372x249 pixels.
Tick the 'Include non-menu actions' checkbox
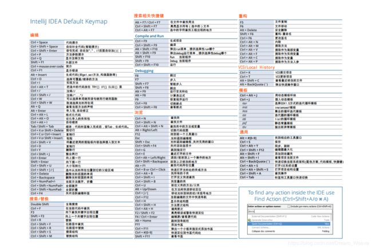click(288, 206)
